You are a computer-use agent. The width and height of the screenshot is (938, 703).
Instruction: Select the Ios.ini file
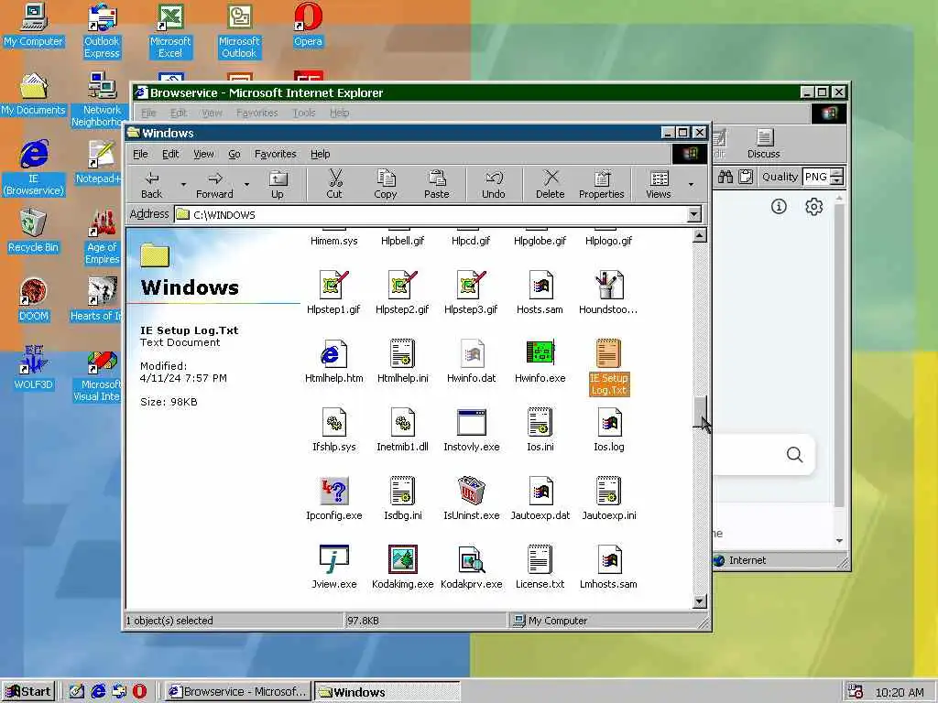point(540,430)
